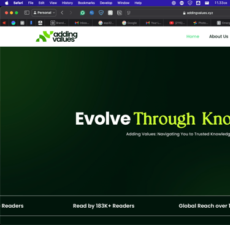Click the forward navigation arrow
Image resolution: width=230 pixels, height=225 pixels.
tap(71, 13)
